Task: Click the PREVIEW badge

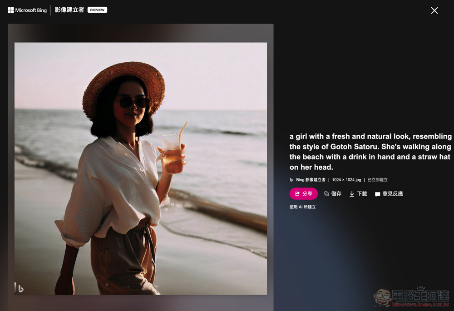Action: pyautogui.click(x=97, y=10)
